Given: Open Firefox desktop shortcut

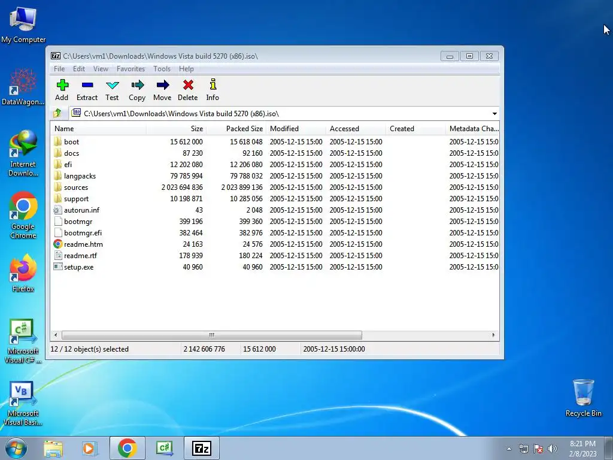Looking at the screenshot, I should pos(23,273).
